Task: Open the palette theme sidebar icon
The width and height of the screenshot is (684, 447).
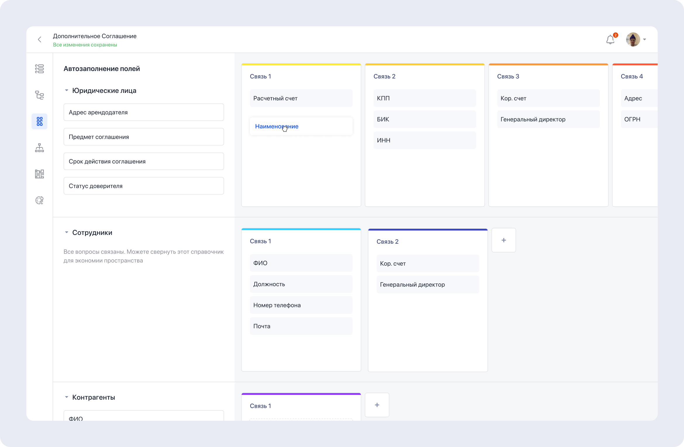Action: tap(39, 200)
